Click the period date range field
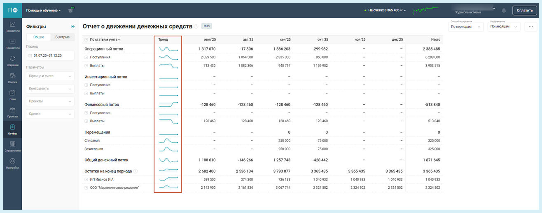542x213 pixels. pyautogui.click(x=50, y=55)
